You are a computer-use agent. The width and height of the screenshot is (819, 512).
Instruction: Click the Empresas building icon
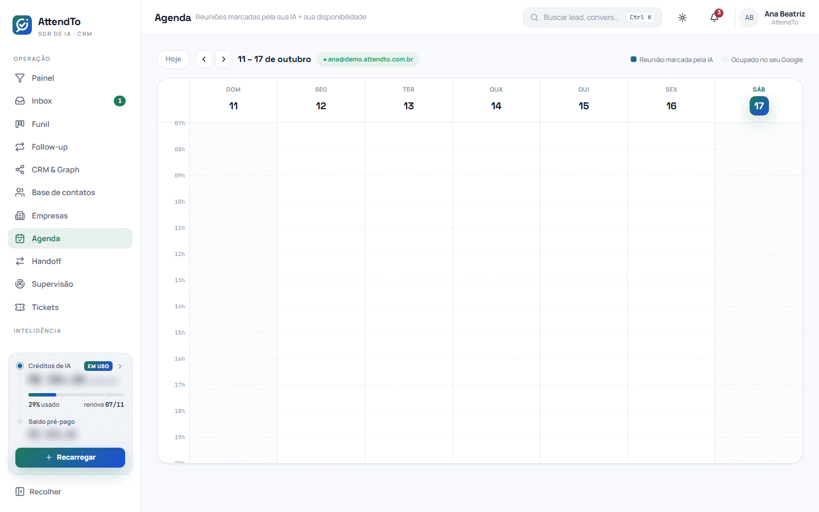(x=20, y=216)
